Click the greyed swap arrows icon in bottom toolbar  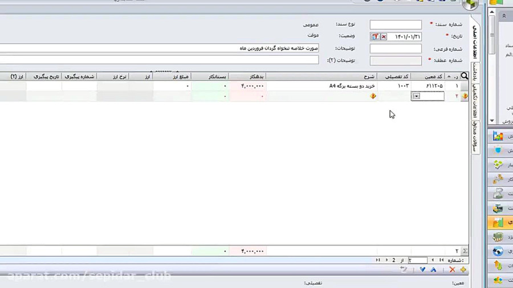tap(404, 270)
